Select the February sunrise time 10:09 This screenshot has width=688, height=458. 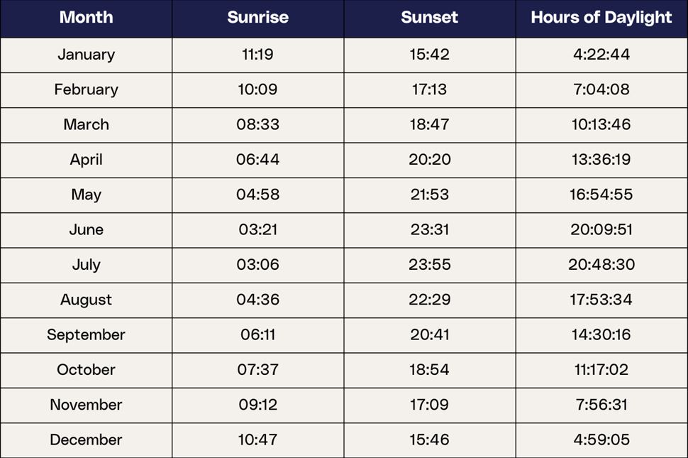tap(257, 89)
